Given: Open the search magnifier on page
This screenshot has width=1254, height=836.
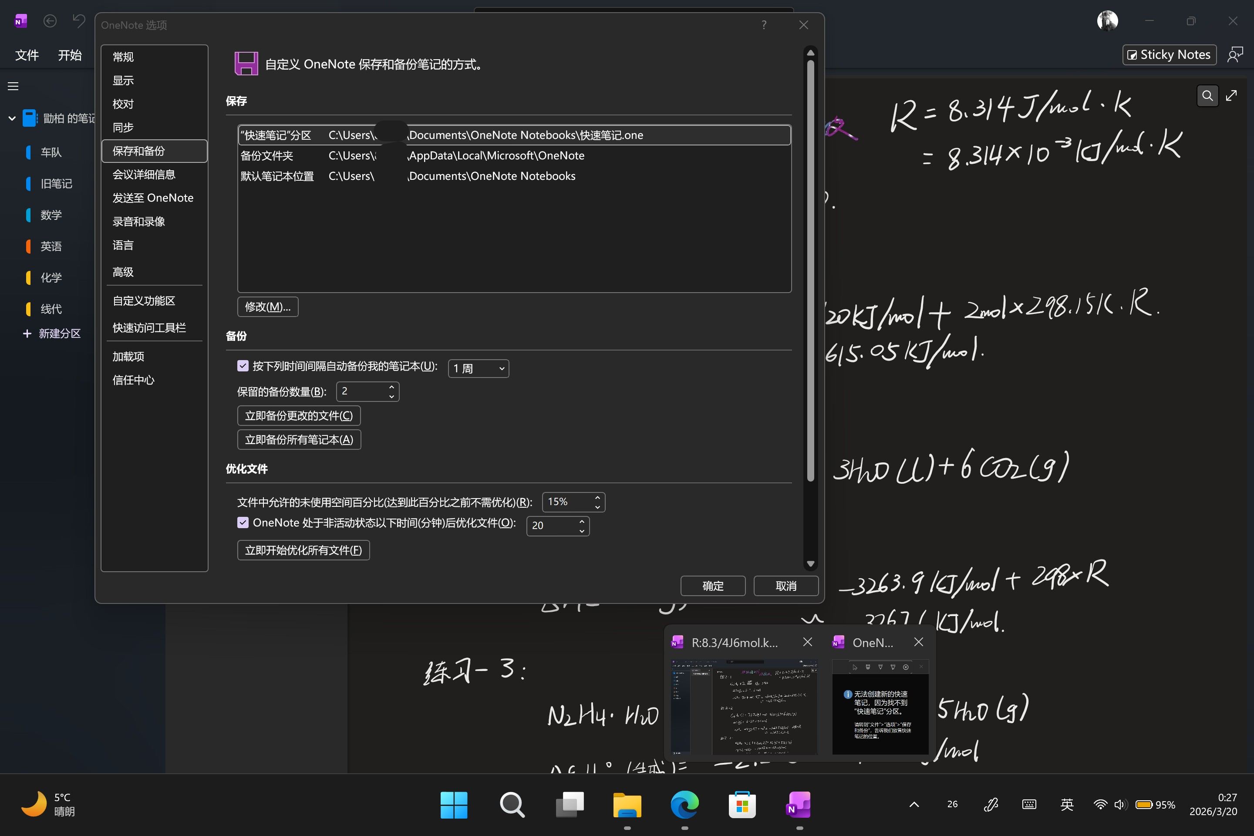Looking at the screenshot, I should pyautogui.click(x=1207, y=96).
